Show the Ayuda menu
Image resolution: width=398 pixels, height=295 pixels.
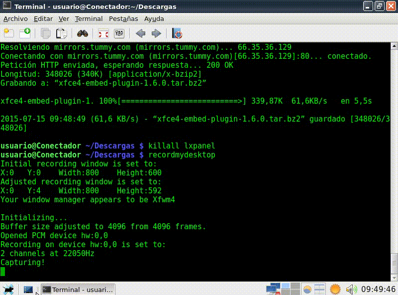tap(154, 18)
